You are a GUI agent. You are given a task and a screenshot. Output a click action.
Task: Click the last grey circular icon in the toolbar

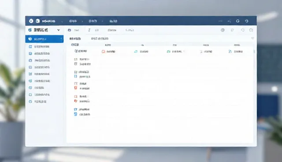[x=251, y=30]
